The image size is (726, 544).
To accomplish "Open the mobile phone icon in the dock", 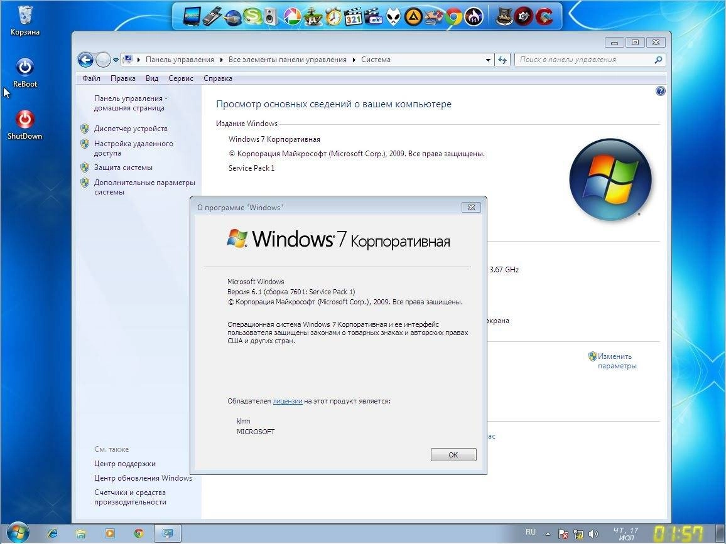I will [212, 17].
